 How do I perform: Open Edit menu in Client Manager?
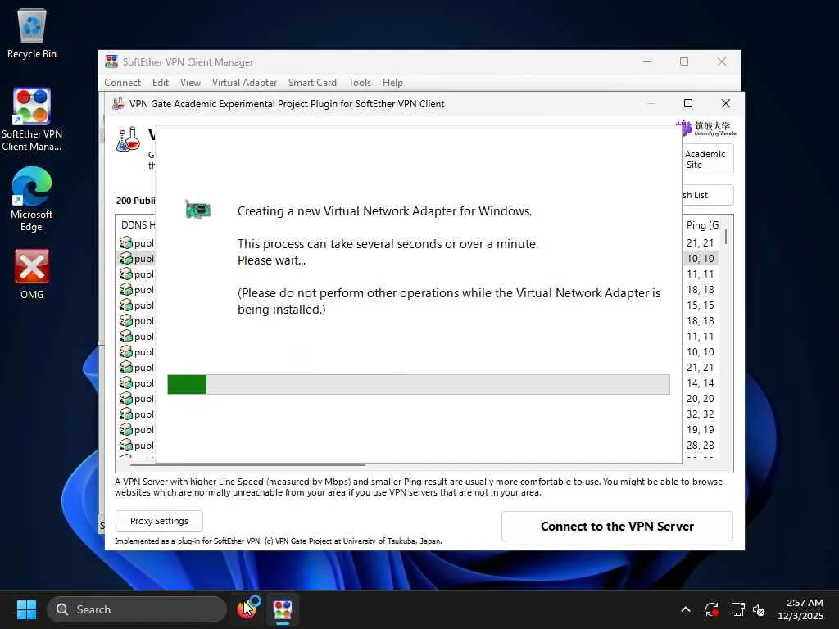pyautogui.click(x=160, y=83)
